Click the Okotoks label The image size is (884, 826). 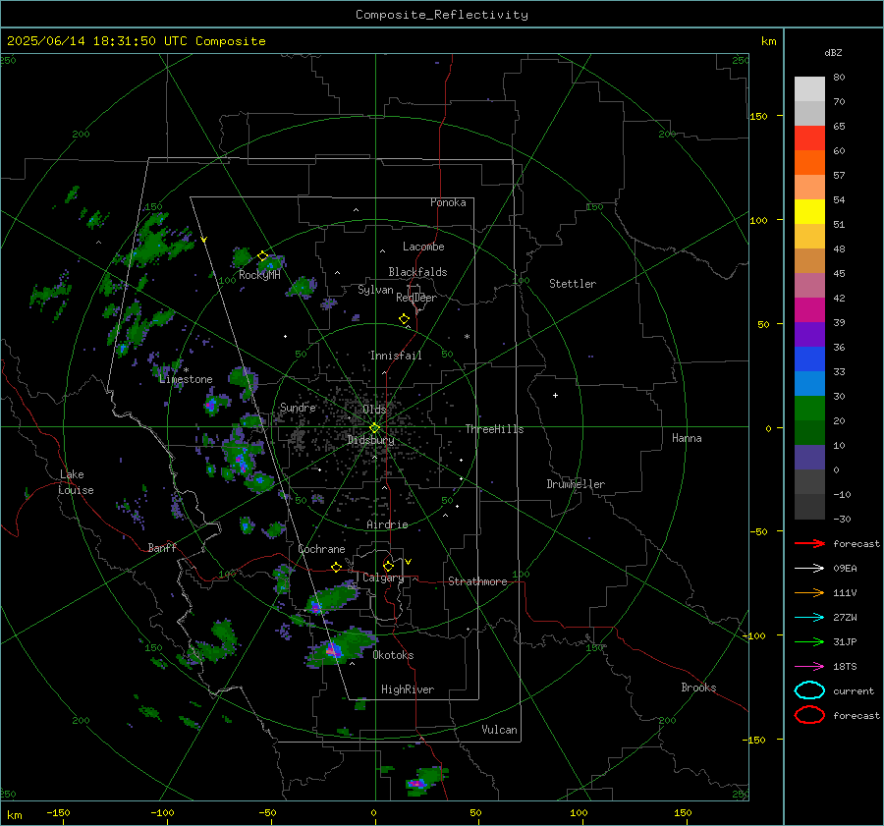[x=393, y=655]
